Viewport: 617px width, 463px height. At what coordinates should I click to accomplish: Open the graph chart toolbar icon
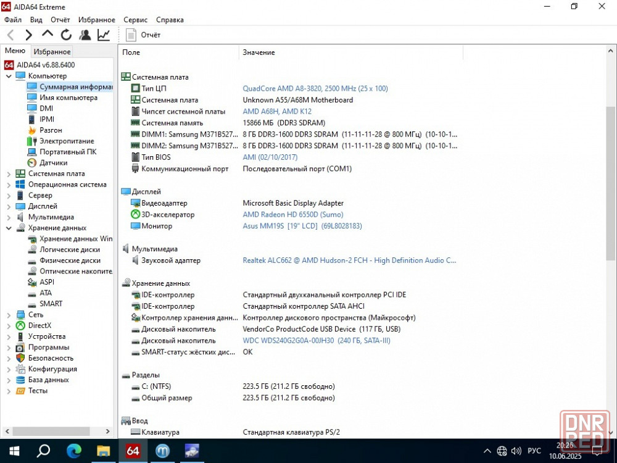[104, 35]
